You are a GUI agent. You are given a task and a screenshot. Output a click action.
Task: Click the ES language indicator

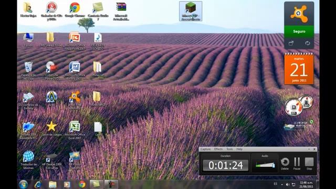click(275, 184)
